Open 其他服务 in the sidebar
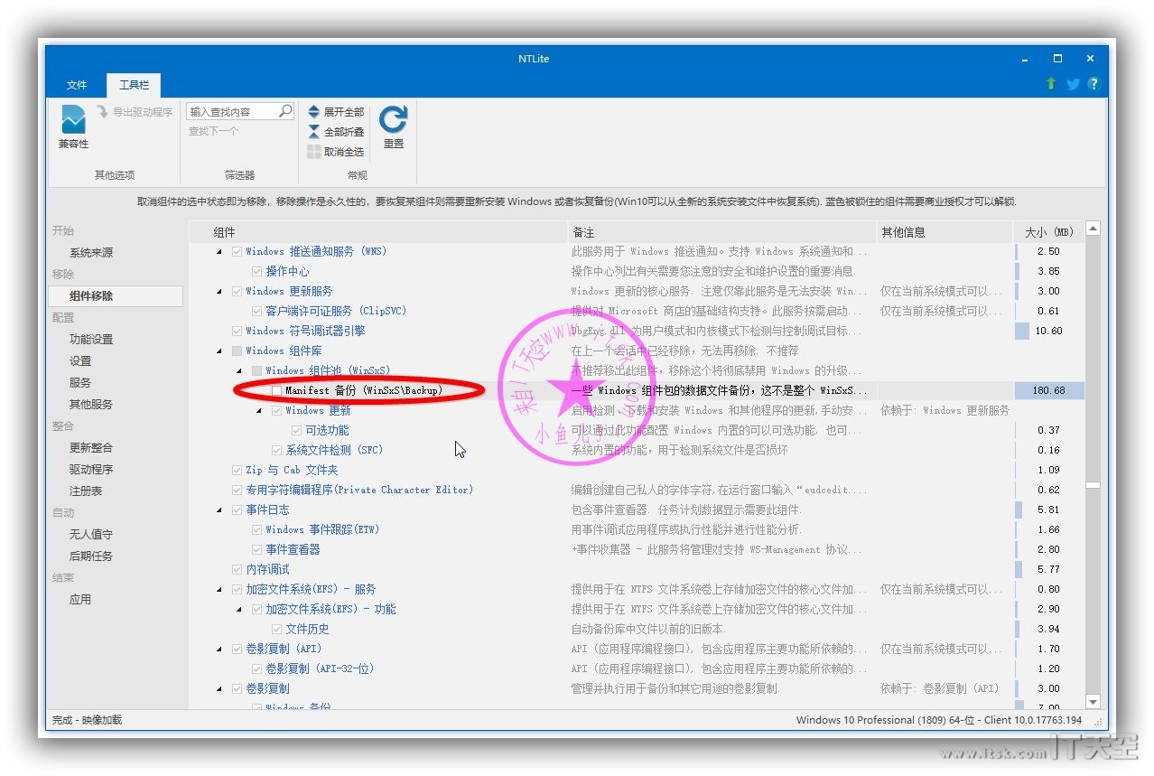Image resolution: width=1154 pixels, height=776 pixels. pos(91,405)
